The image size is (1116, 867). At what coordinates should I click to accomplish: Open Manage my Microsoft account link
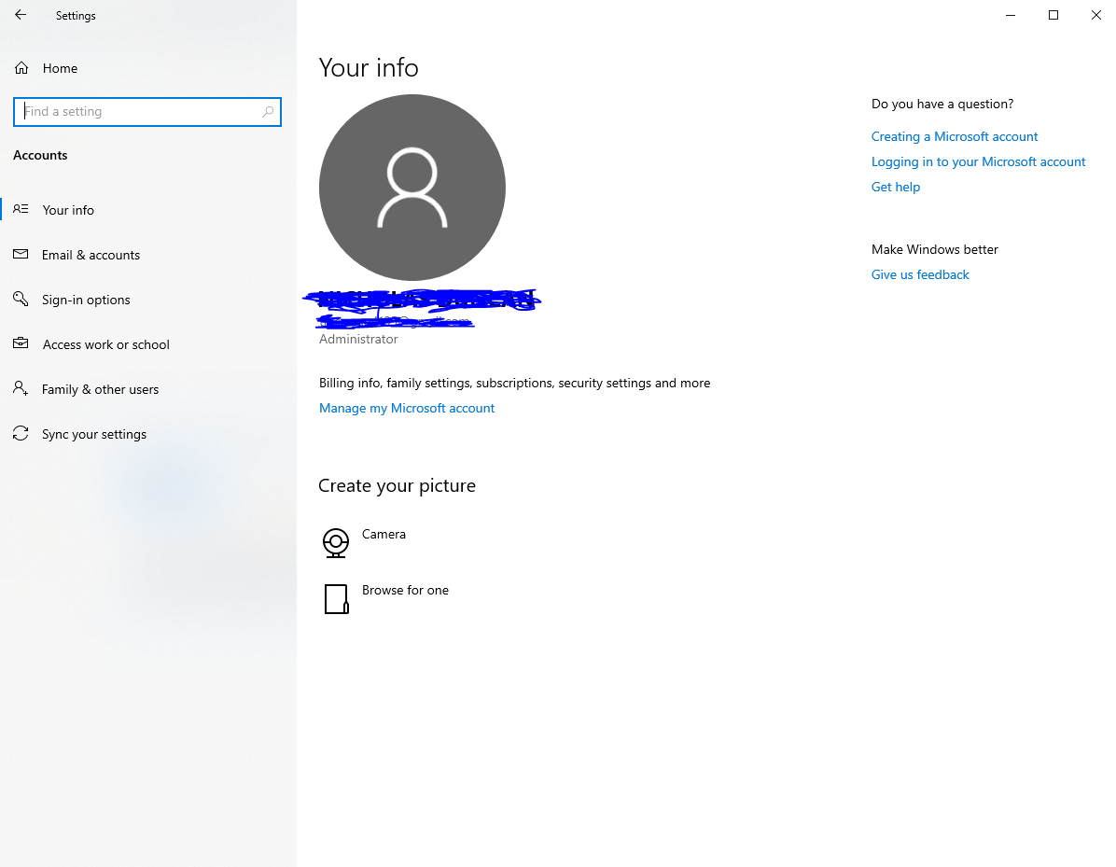tap(407, 408)
